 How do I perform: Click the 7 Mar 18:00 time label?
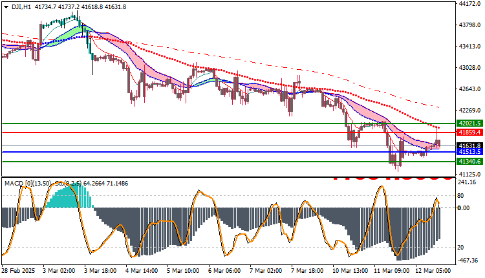pos(307,271)
